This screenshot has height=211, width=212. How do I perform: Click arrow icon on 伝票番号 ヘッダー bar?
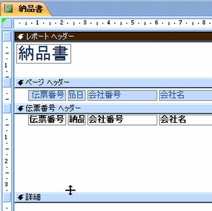(21, 108)
